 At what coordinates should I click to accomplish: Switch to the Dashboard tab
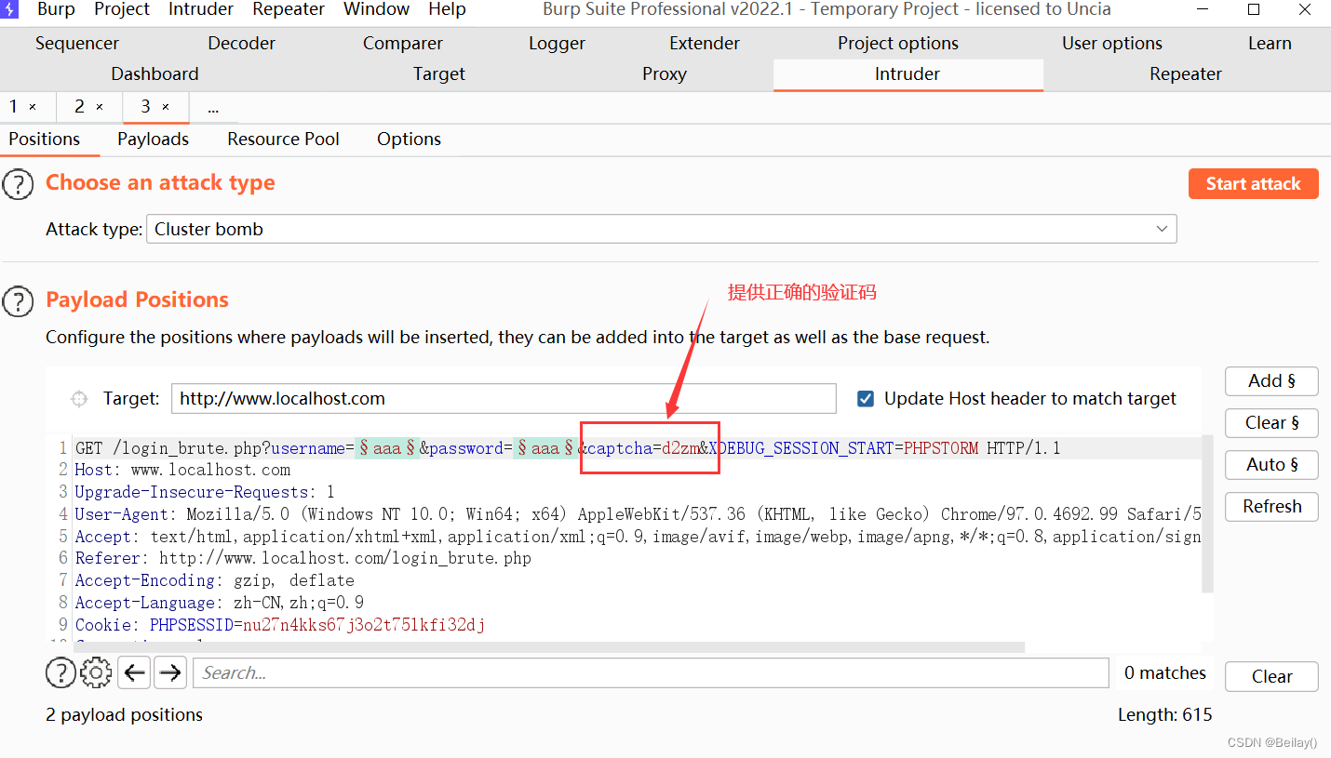point(155,74)
